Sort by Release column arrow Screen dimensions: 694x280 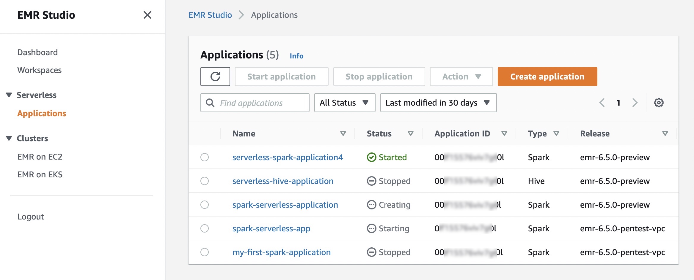click(x=665, y=133)
